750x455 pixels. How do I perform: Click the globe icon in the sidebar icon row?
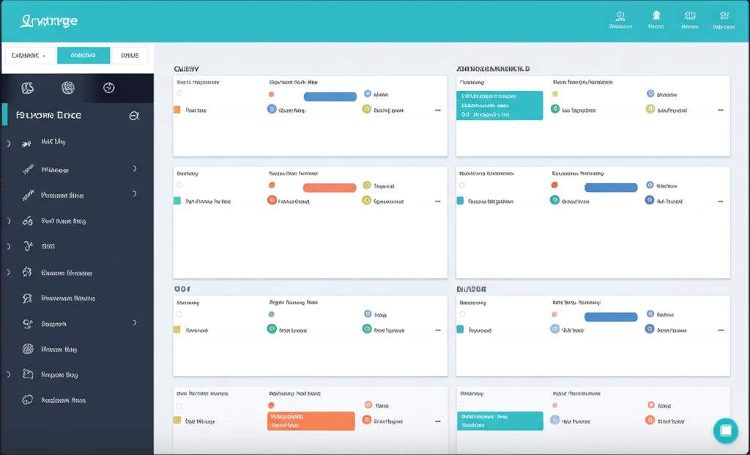pyautogui.click(x=68, y=88)
